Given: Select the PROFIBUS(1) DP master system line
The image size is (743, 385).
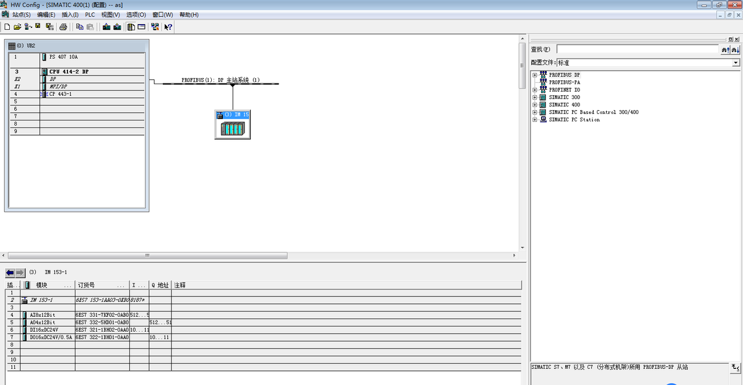Looking at the screenshot, I should pos(221,82).
